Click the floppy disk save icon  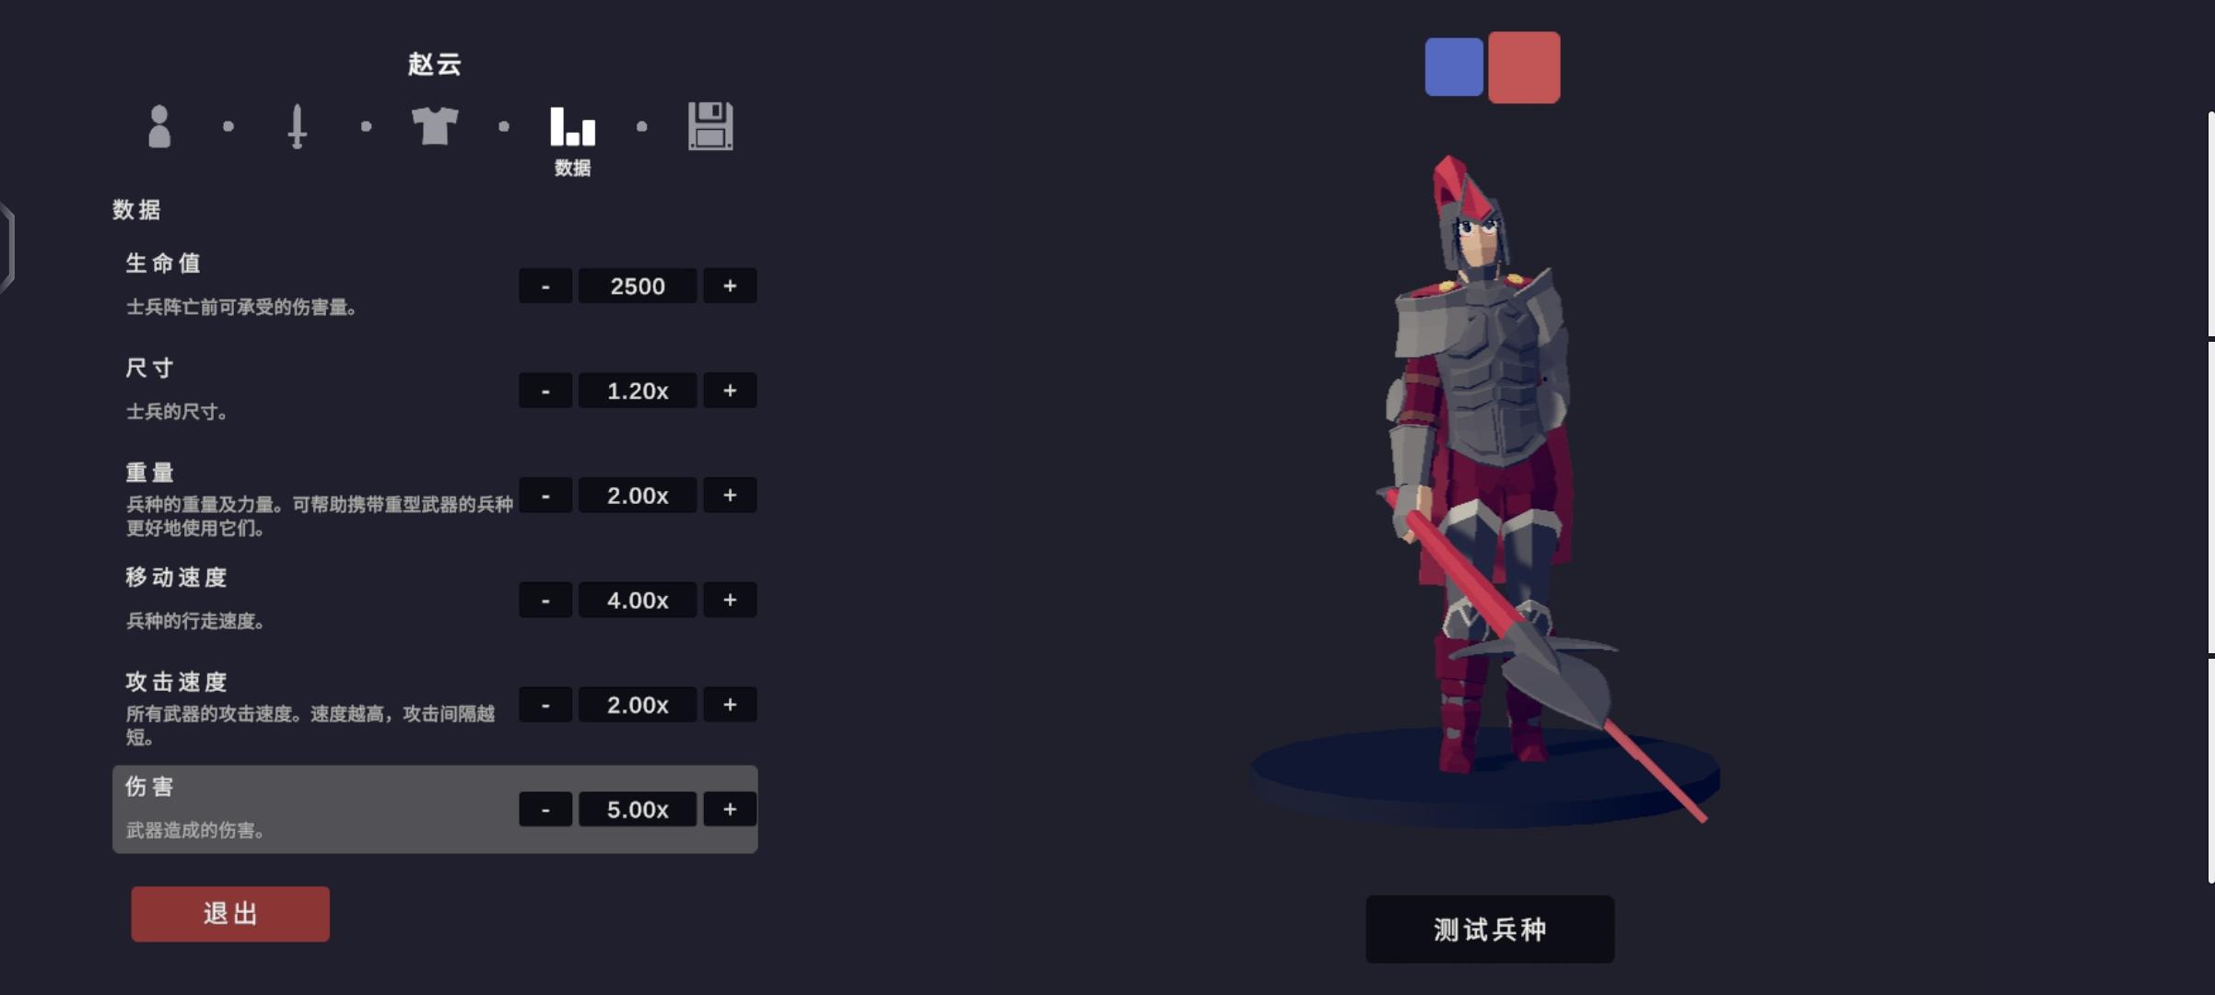click(710, 126)
